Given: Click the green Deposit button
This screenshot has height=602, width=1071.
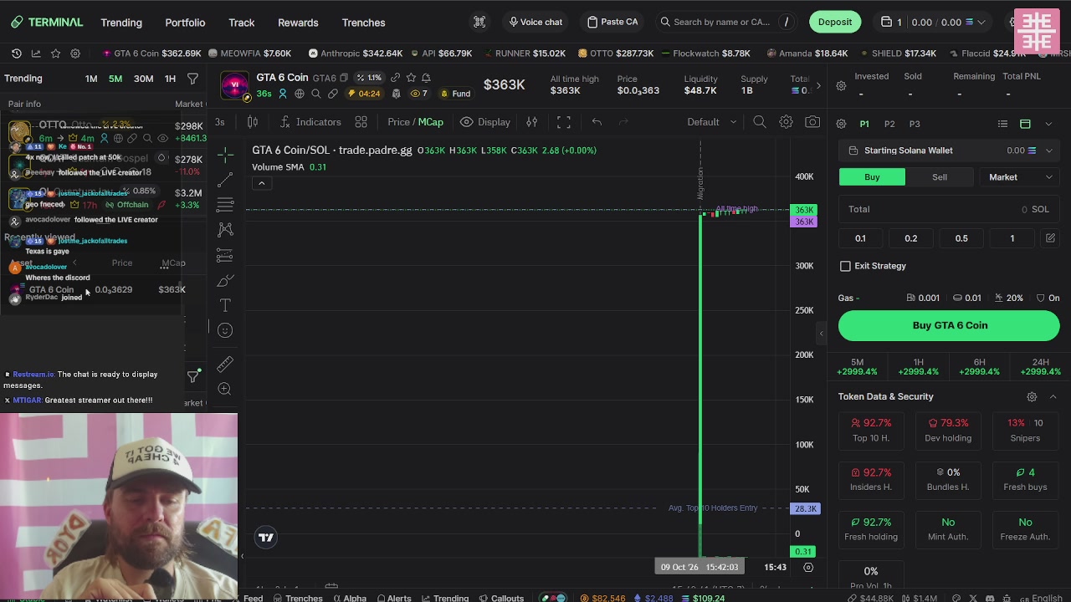Looking at the screenshot, I should pos(835,22).
